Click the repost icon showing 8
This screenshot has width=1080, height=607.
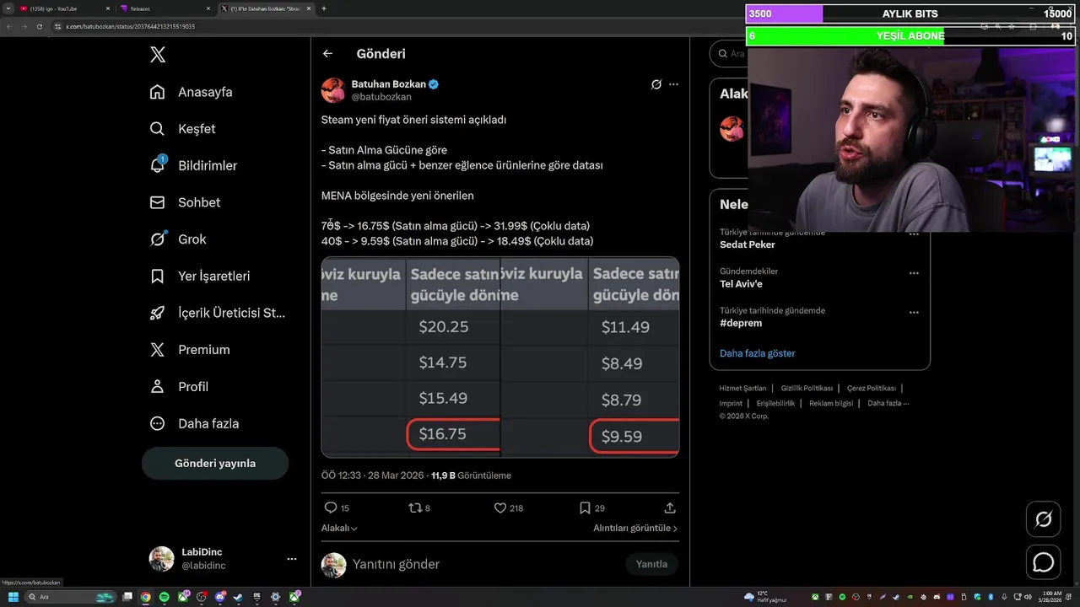point(414,508)
